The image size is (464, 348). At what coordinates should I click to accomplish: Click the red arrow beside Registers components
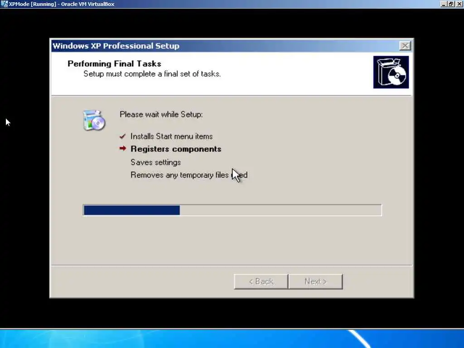point(123,148)
